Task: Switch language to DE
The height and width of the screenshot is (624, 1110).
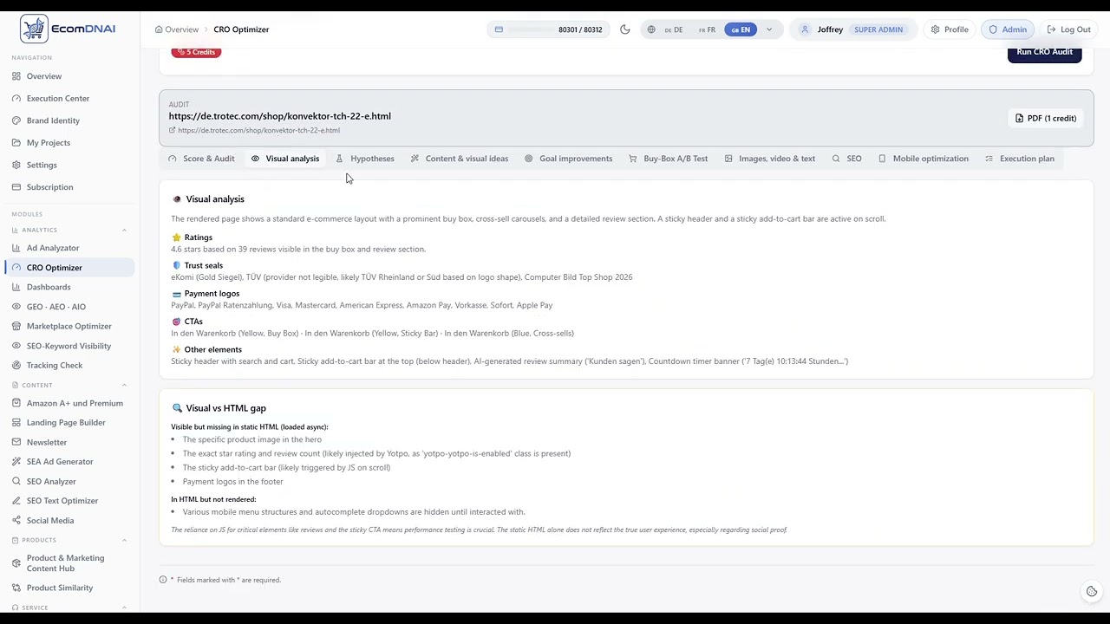Action: 674,29
